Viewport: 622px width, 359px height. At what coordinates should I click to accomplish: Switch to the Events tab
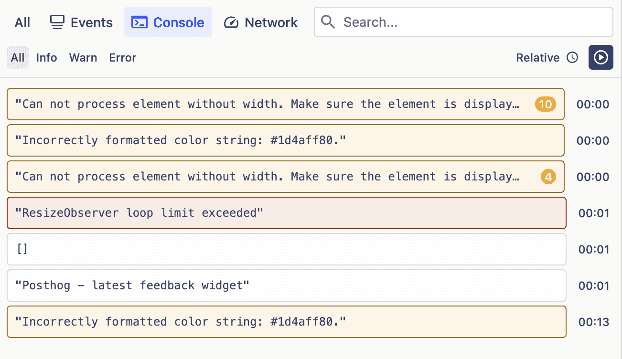pos(81,22)
